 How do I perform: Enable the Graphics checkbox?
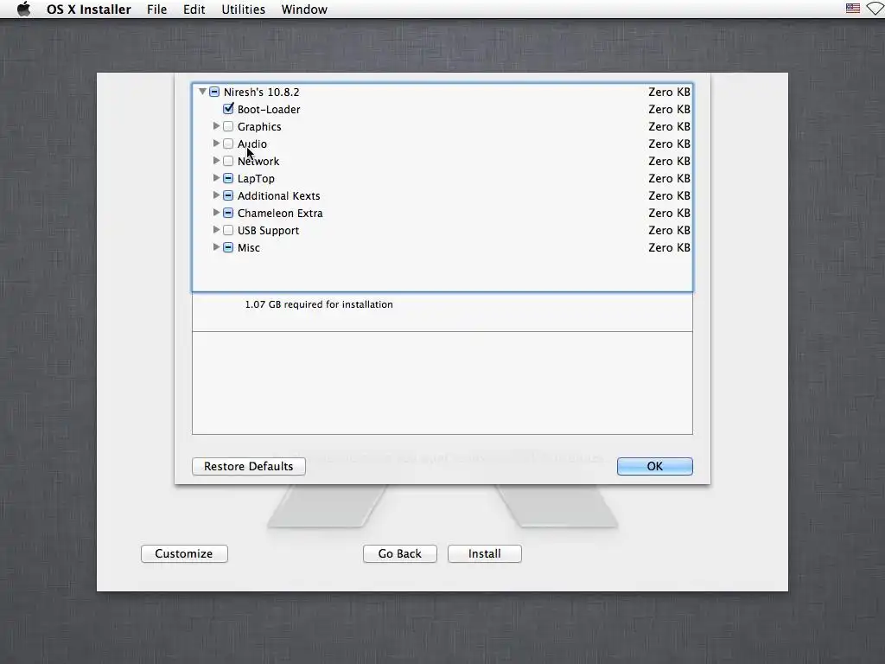pyautogui.click(x=228, y=126)
